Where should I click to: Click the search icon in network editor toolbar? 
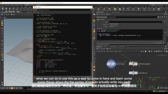pyautogui.click(x=165, y=51)
